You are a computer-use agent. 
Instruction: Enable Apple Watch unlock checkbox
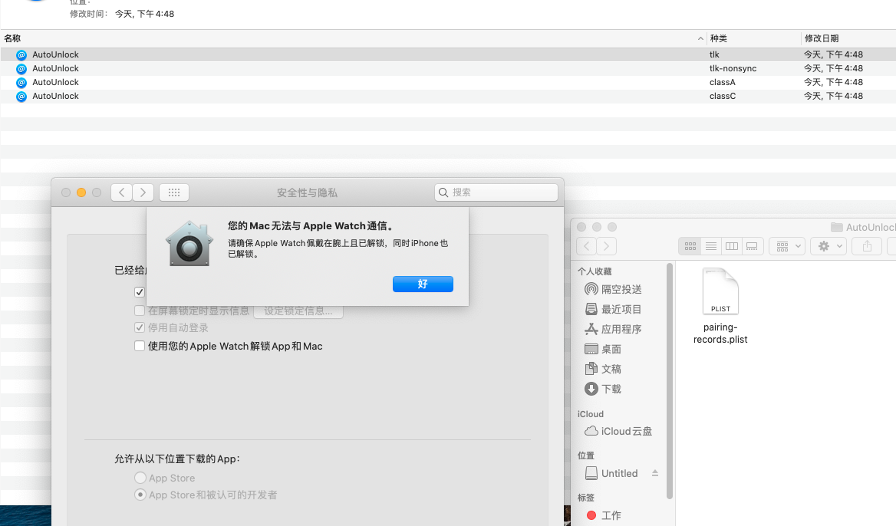click(x=140, y=346)
